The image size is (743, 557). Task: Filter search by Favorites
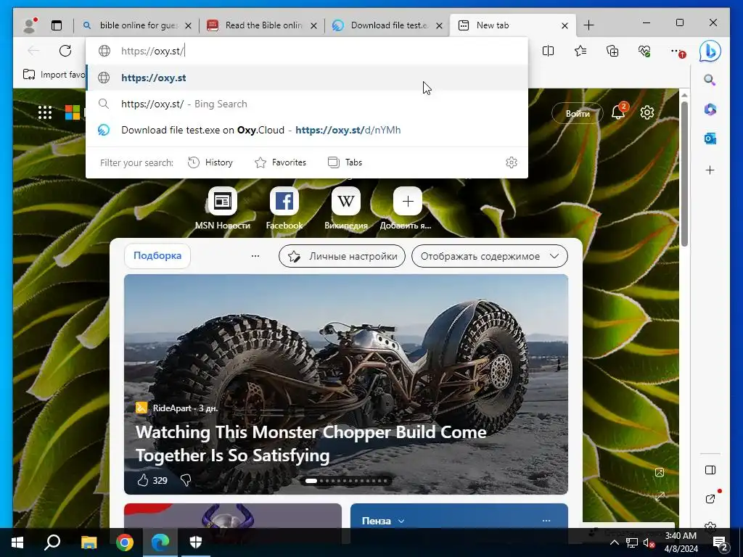click(x=281, y=162)
